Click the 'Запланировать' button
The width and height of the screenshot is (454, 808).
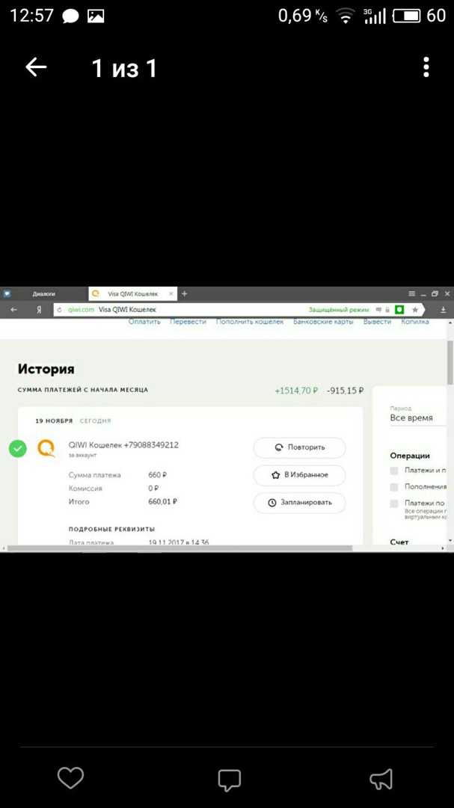pyautogui.click(x=299, y=503)
